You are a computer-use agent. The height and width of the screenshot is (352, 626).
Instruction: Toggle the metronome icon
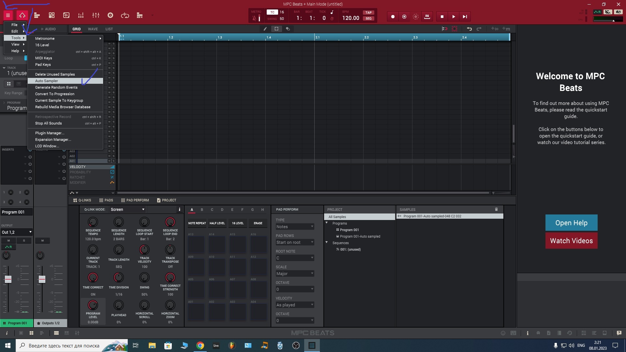click(x=255, y=18)
